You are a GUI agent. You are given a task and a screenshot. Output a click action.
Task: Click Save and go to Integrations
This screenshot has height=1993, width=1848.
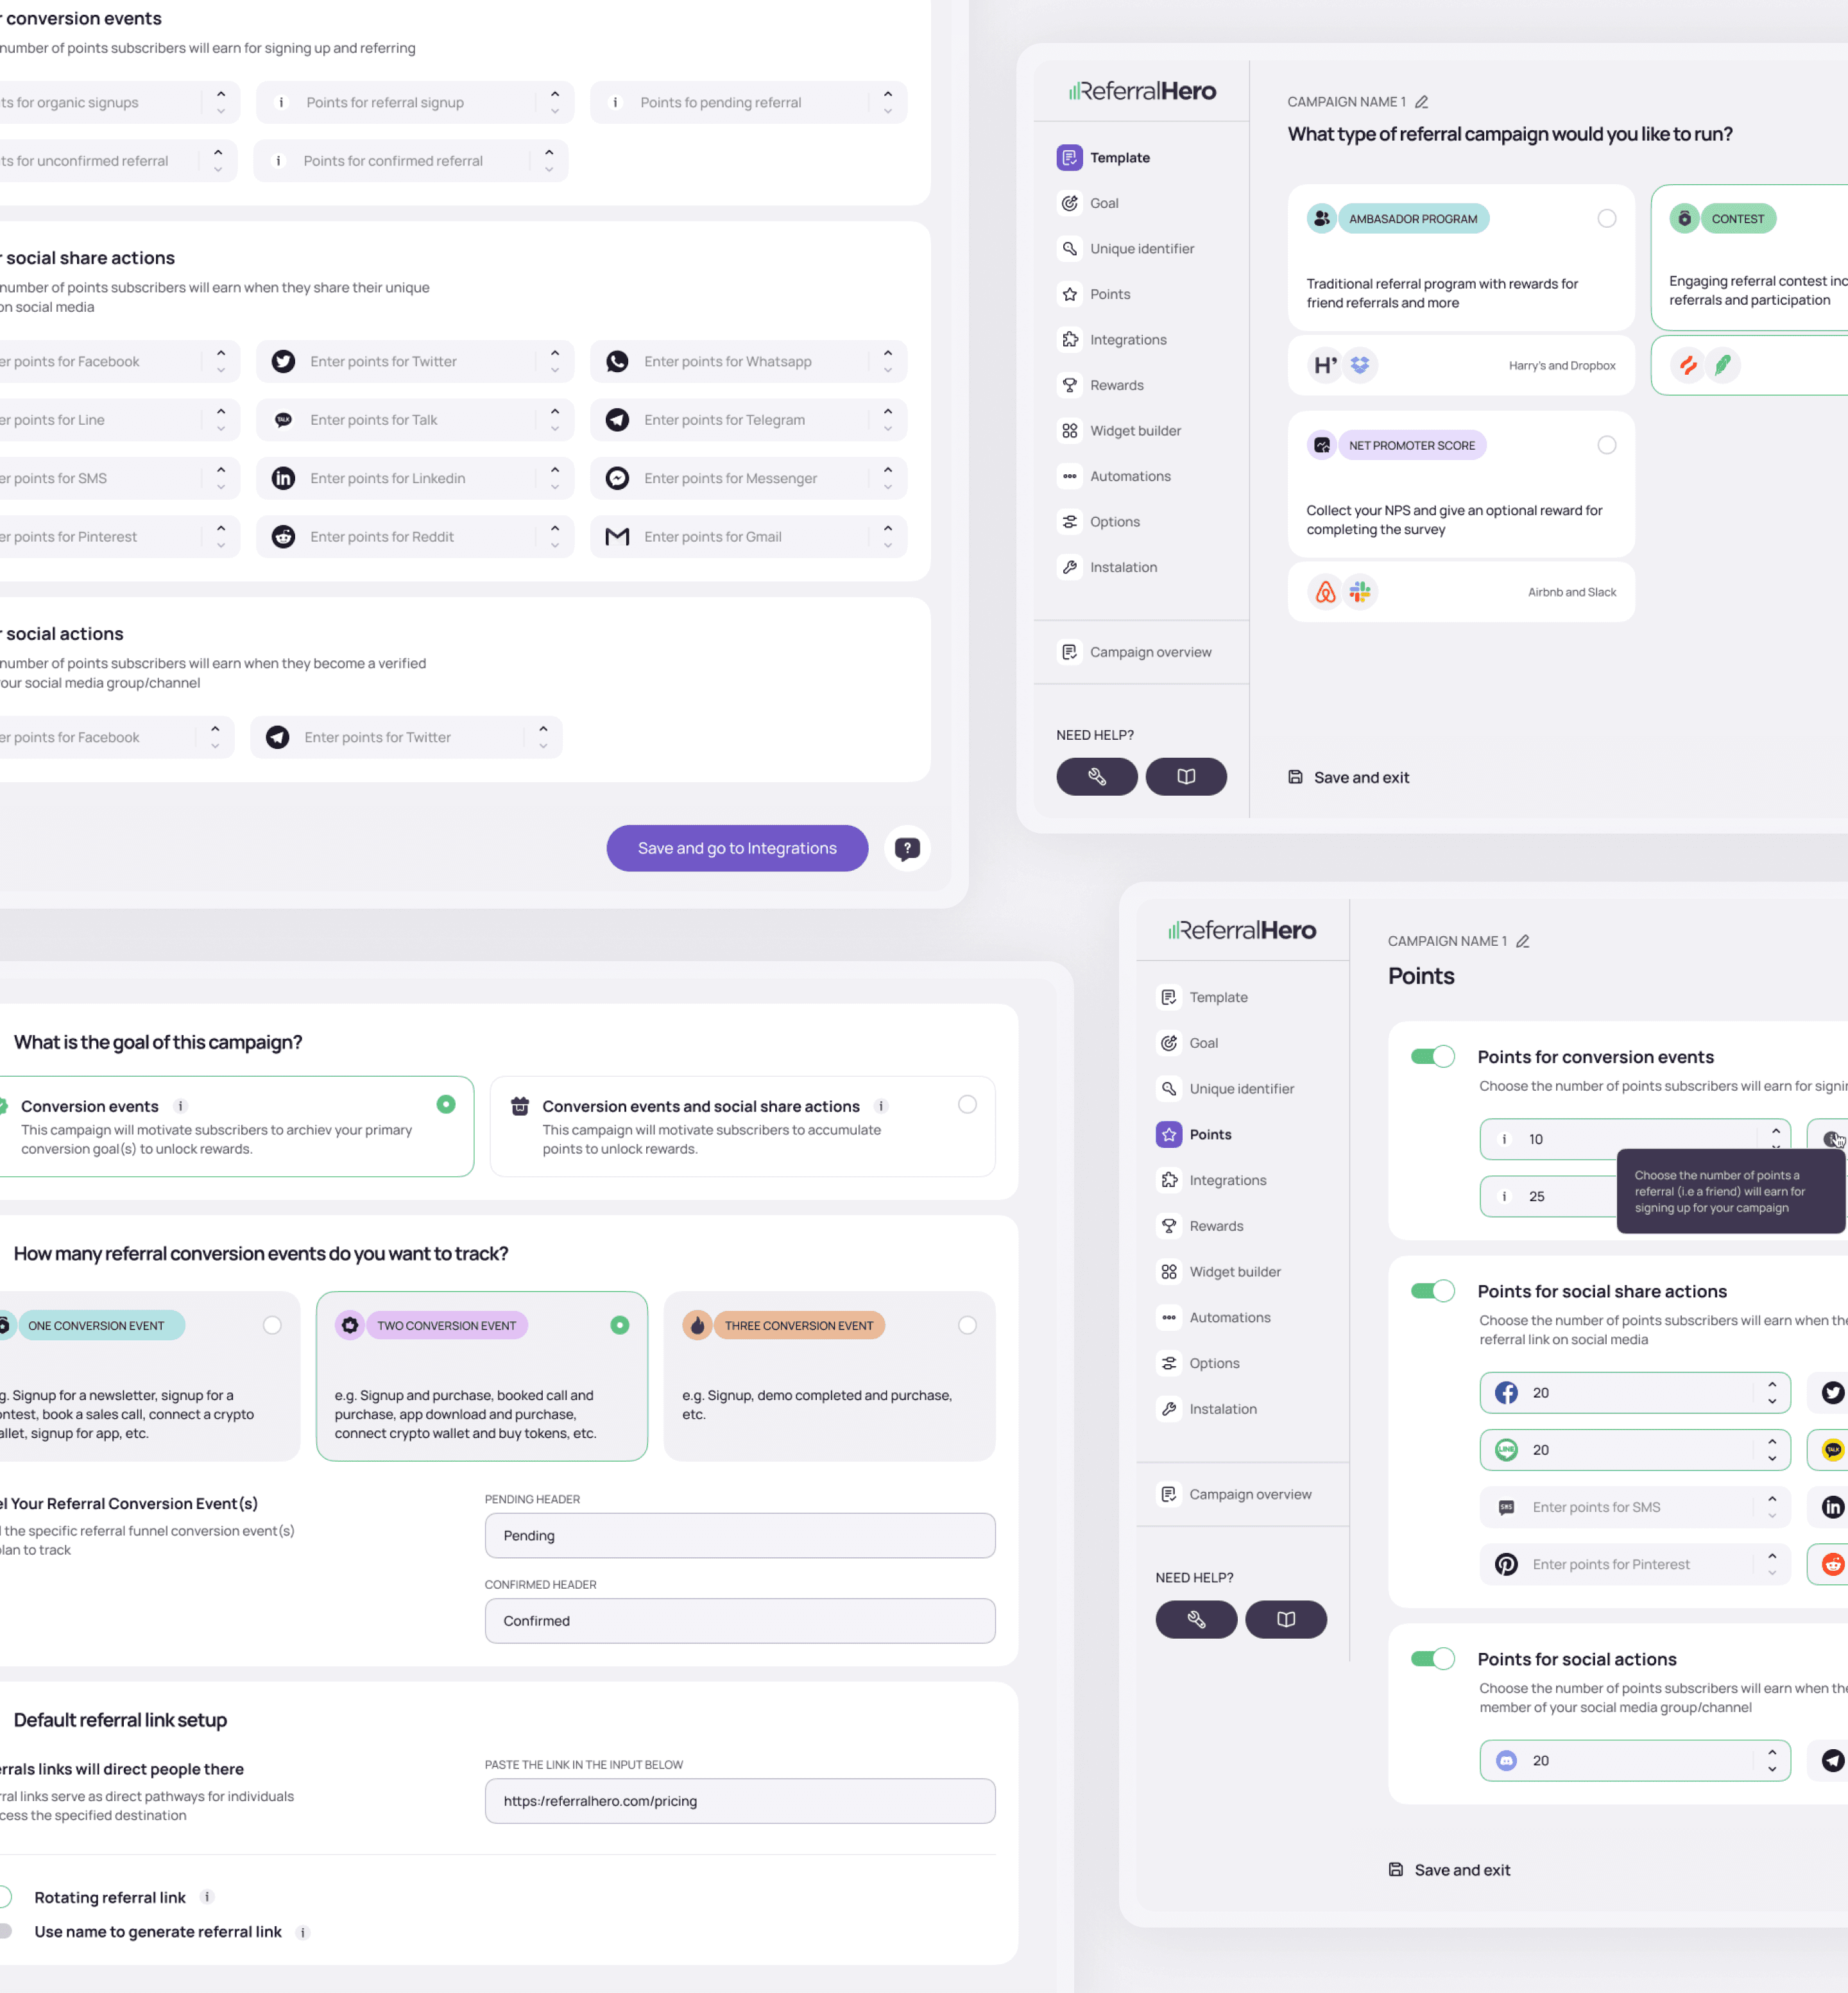tap(737, 848)
